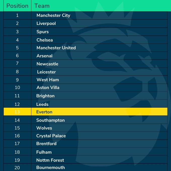Viewport: 171px width, 171px height.
Task: Select Newcastle from the standings
Action: point(47,64)
